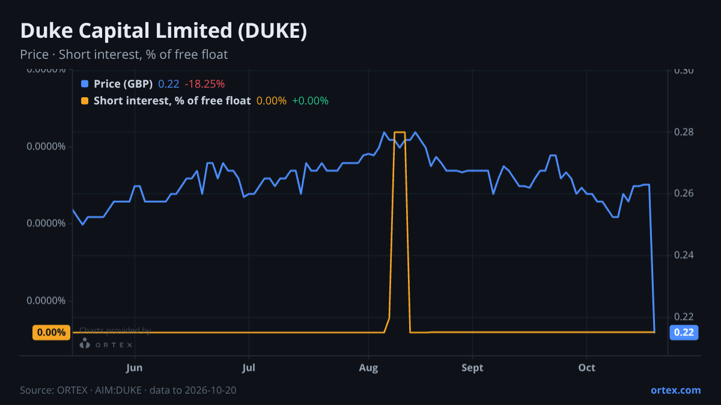Click the blue 0.22 price axis badge
Viewport: 721px width, 405px height.
click(x=684, y=332)
